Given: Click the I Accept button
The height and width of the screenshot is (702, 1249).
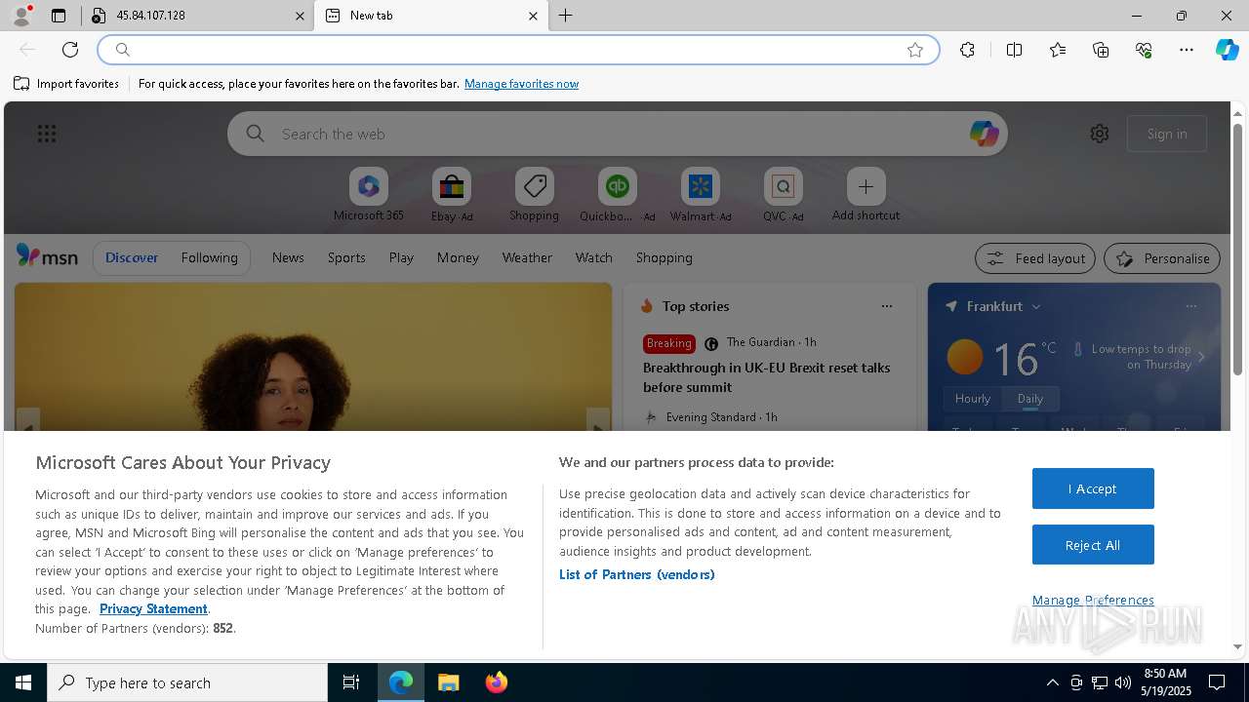Looking at the screenshot, I should click(x=1093, y=488).
